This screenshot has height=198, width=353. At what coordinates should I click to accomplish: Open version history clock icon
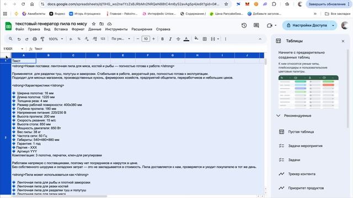(x=244, y=25)
